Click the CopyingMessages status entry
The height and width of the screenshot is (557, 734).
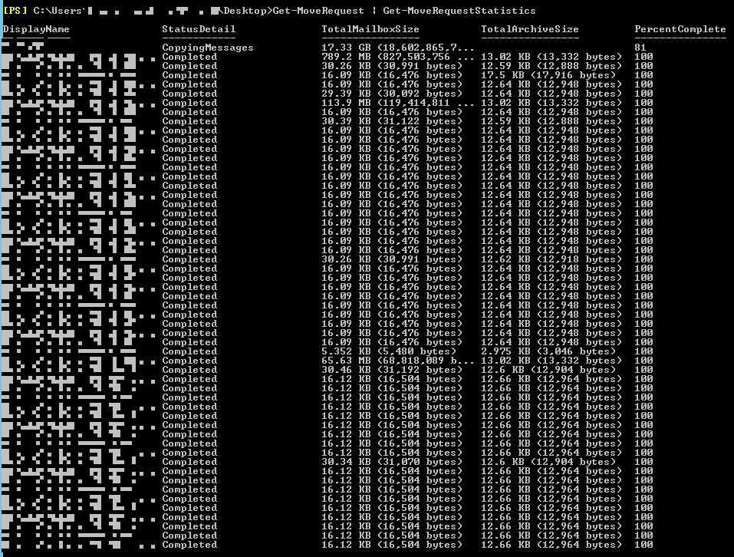click(x=207, y=48)
